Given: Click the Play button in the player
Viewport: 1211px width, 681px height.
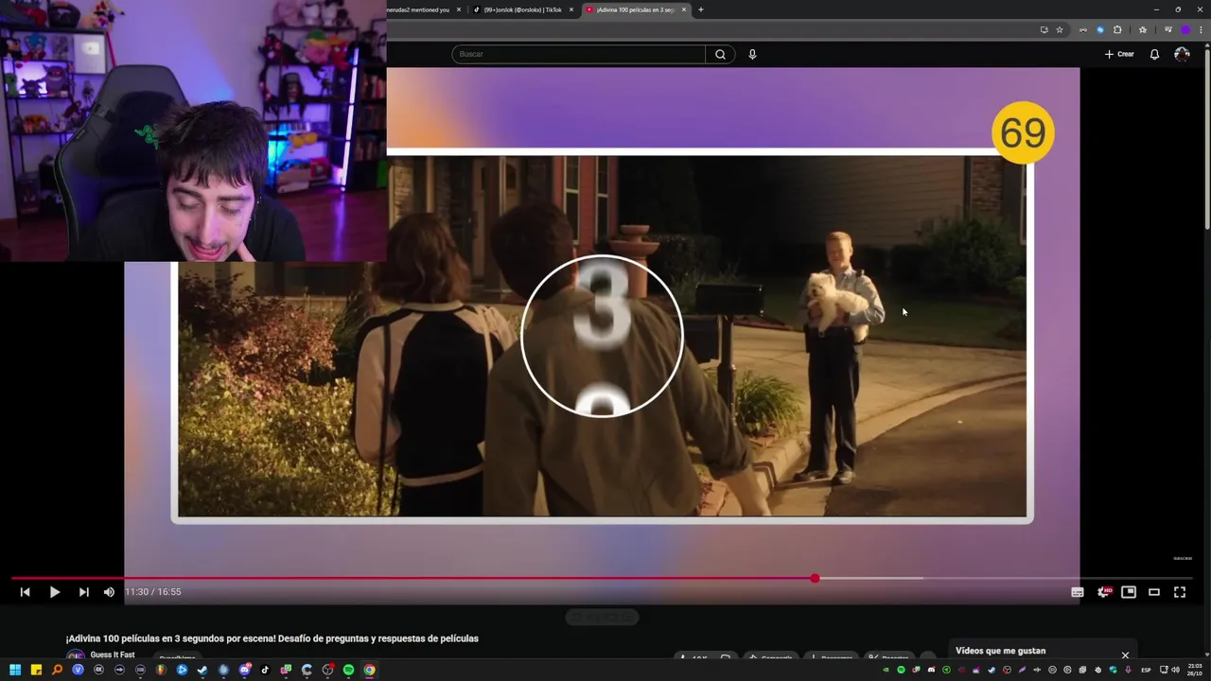Looking at the screenshot, I should coord(54,592).
